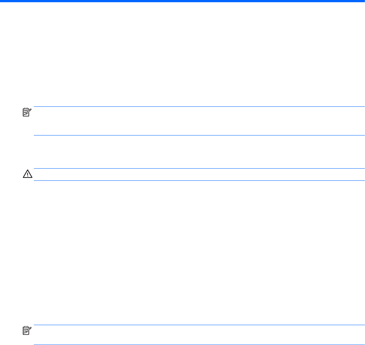Click blank page area above the upper note
This screenshot has height=345, width=365.
pos(182,54)
